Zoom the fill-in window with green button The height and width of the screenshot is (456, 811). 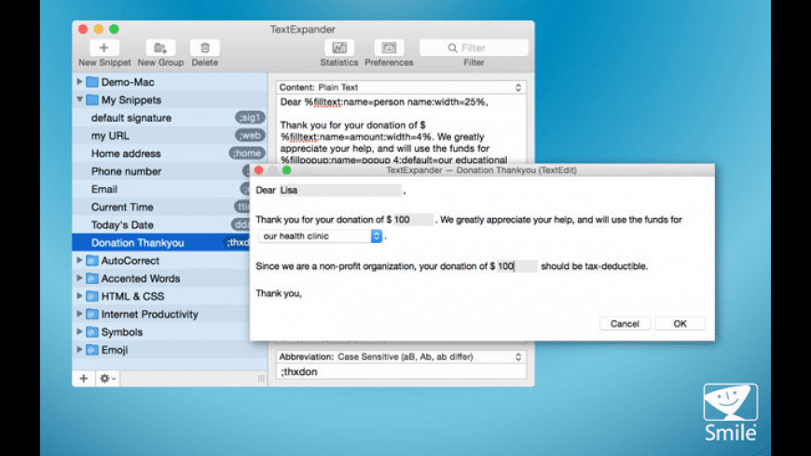pyautogui.click(x=286, y=170)
